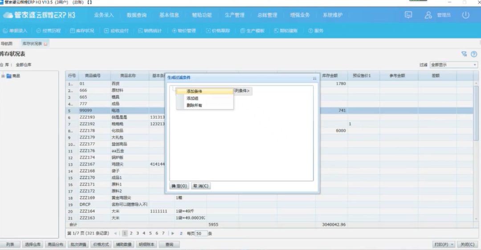The width and height of the screenshot is (481, 250).
Task: Open the 打印(P) dropdown arrow
Action: tap(452, 245)
